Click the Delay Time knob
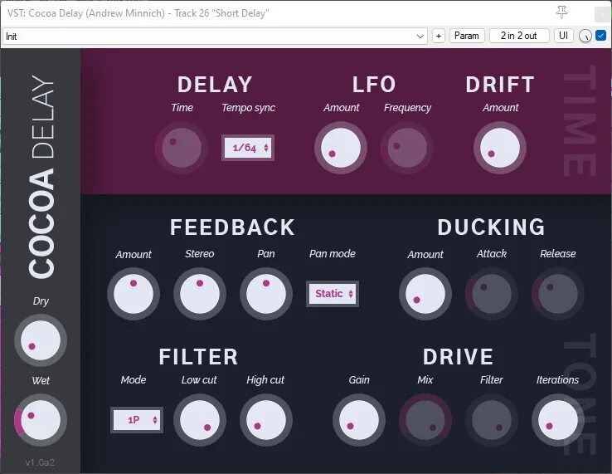 pos(182,148)
